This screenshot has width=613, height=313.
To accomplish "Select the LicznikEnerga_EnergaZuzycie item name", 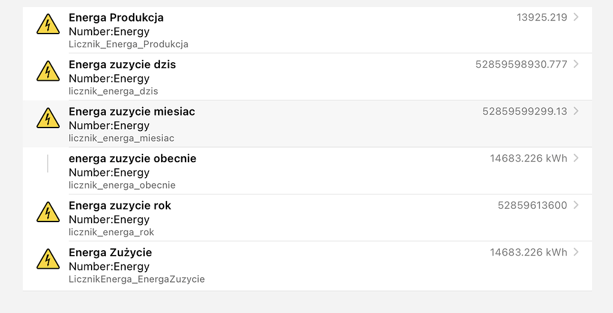I will point(136,279).
